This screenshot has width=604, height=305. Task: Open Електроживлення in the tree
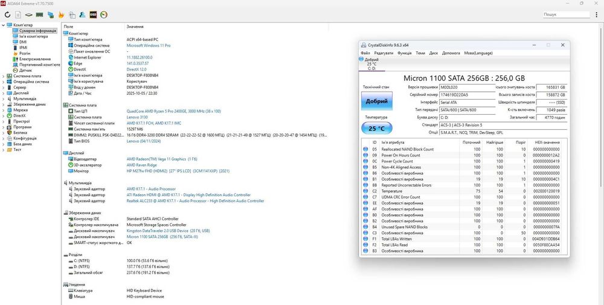(x=34, y=59)
